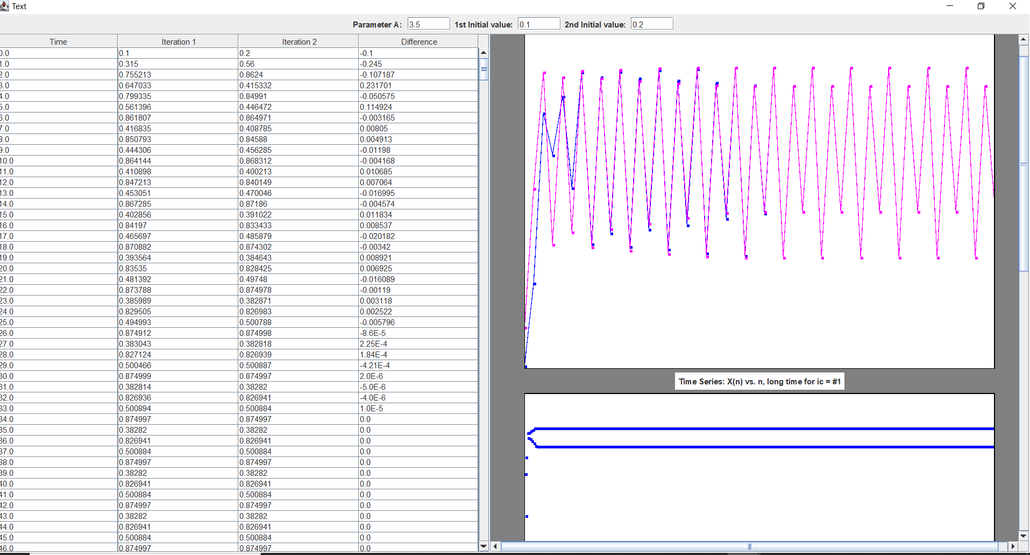Select the table row for time 10.0
This screenshot has height=555, width=1030.
pyautogui.click(x=215, y=160)
